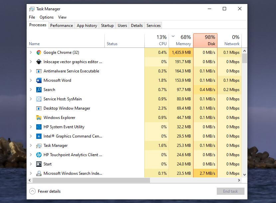Expand the Microsoft Windows Search Indexer row
This screenshot has height=203, width=276.
click(x=31, y=173)
